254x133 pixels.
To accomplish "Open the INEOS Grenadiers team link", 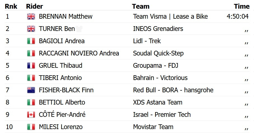I will click(x=158, y=29).
